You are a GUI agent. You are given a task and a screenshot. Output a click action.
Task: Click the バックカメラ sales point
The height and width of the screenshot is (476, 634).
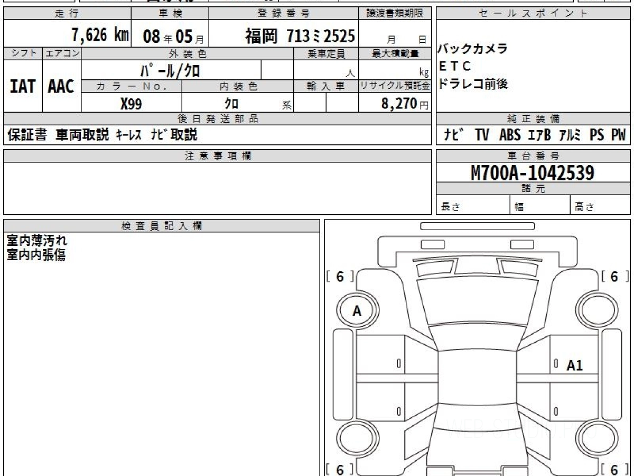472,49
